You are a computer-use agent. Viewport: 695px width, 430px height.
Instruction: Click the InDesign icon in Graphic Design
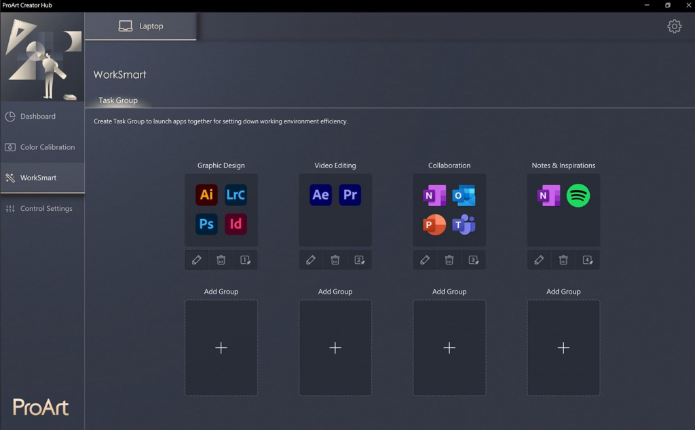click(236, 224)
